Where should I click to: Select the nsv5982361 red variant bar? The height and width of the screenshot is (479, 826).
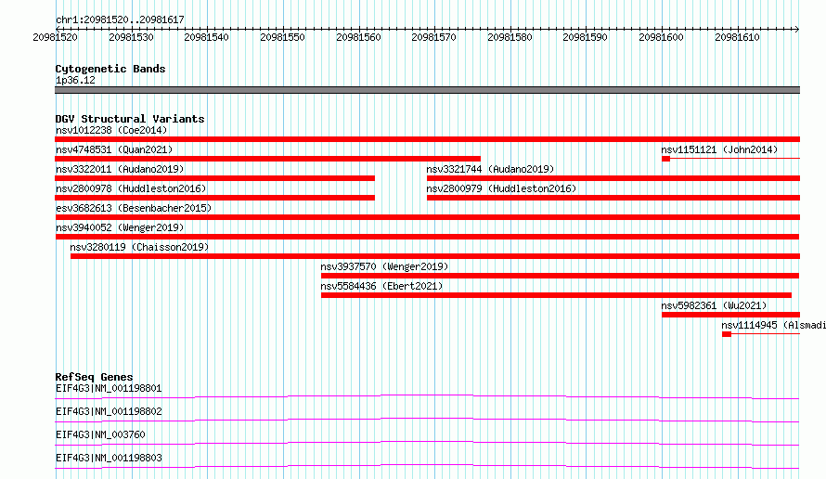(x=730, y=315)
